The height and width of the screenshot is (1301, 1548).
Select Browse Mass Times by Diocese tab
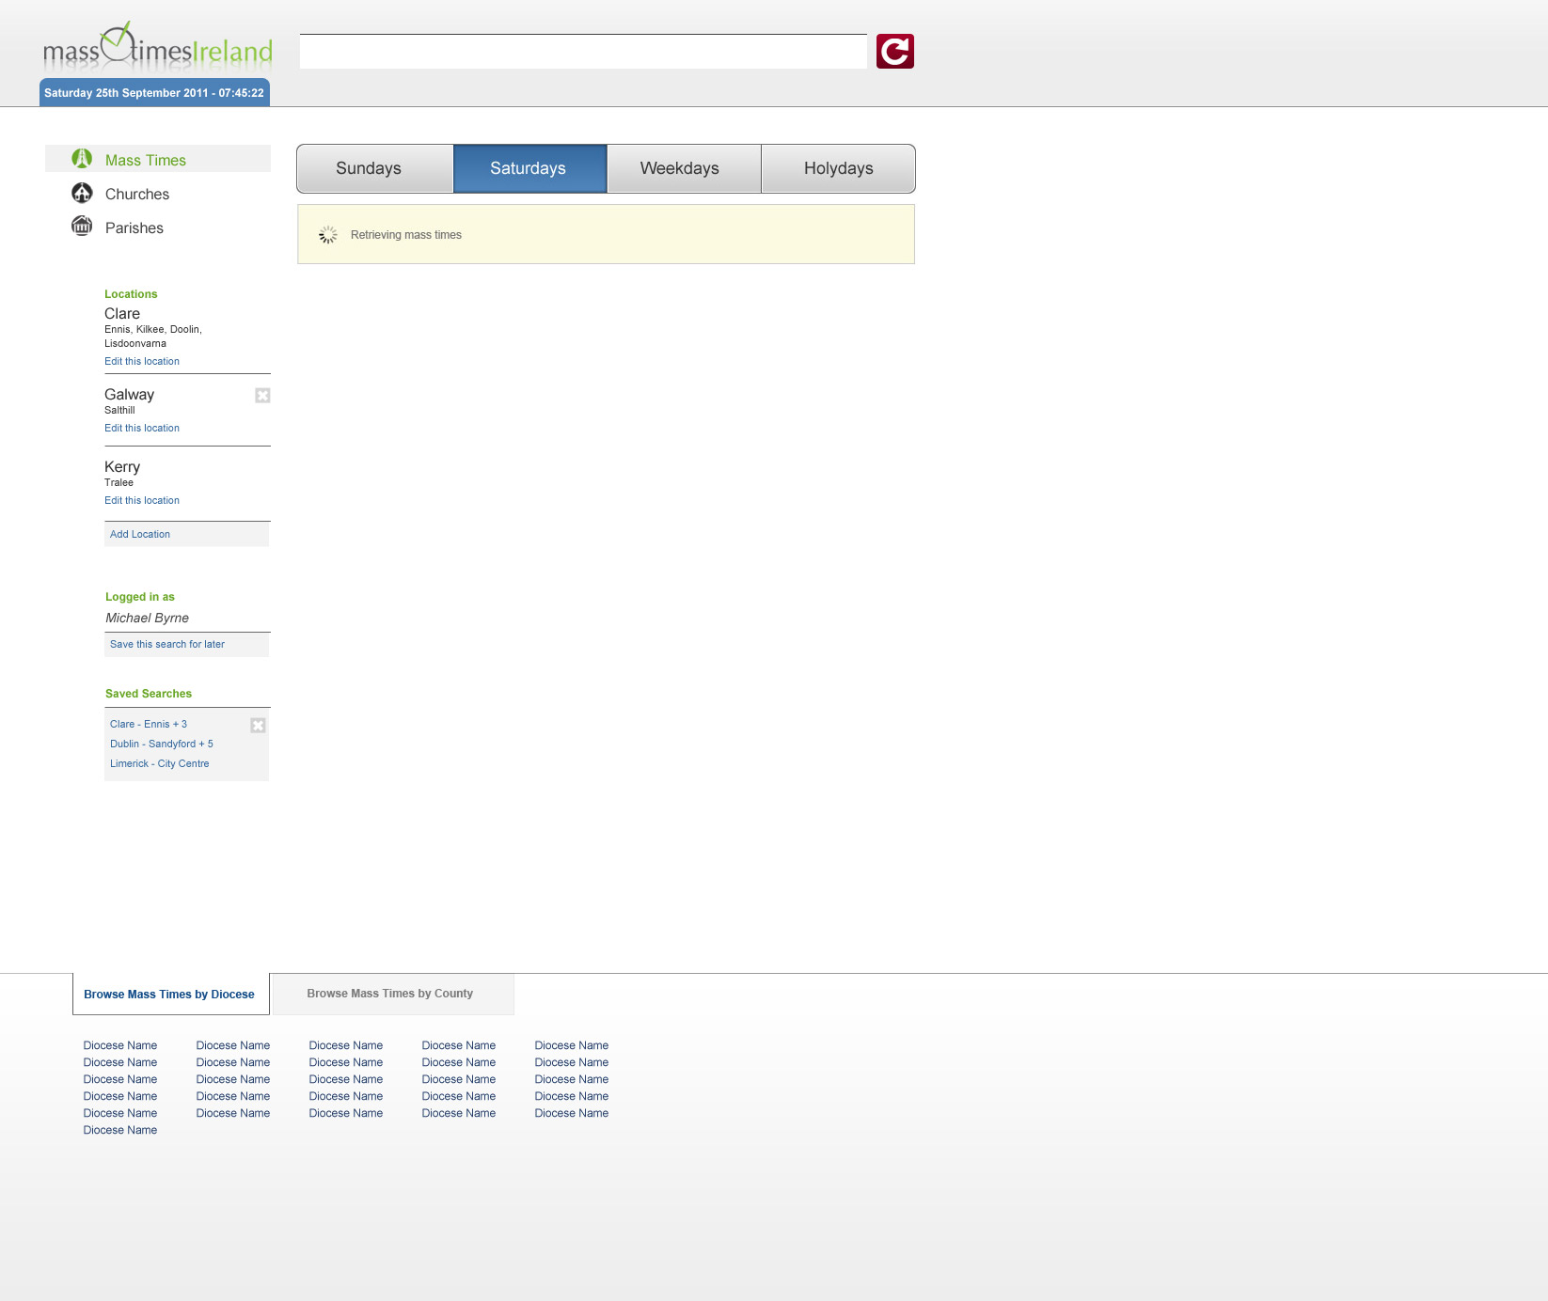click(x=169, y=995)
